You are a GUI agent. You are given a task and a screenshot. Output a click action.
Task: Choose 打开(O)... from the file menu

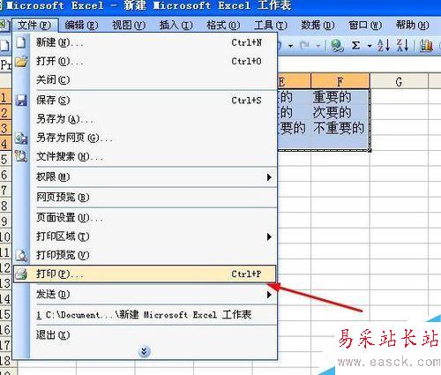[145, 62]
